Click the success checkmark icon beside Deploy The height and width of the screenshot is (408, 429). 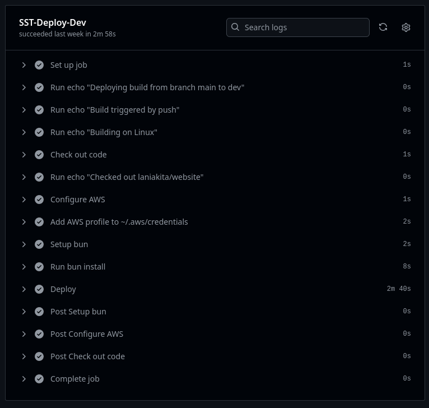[x=39, y=289]
